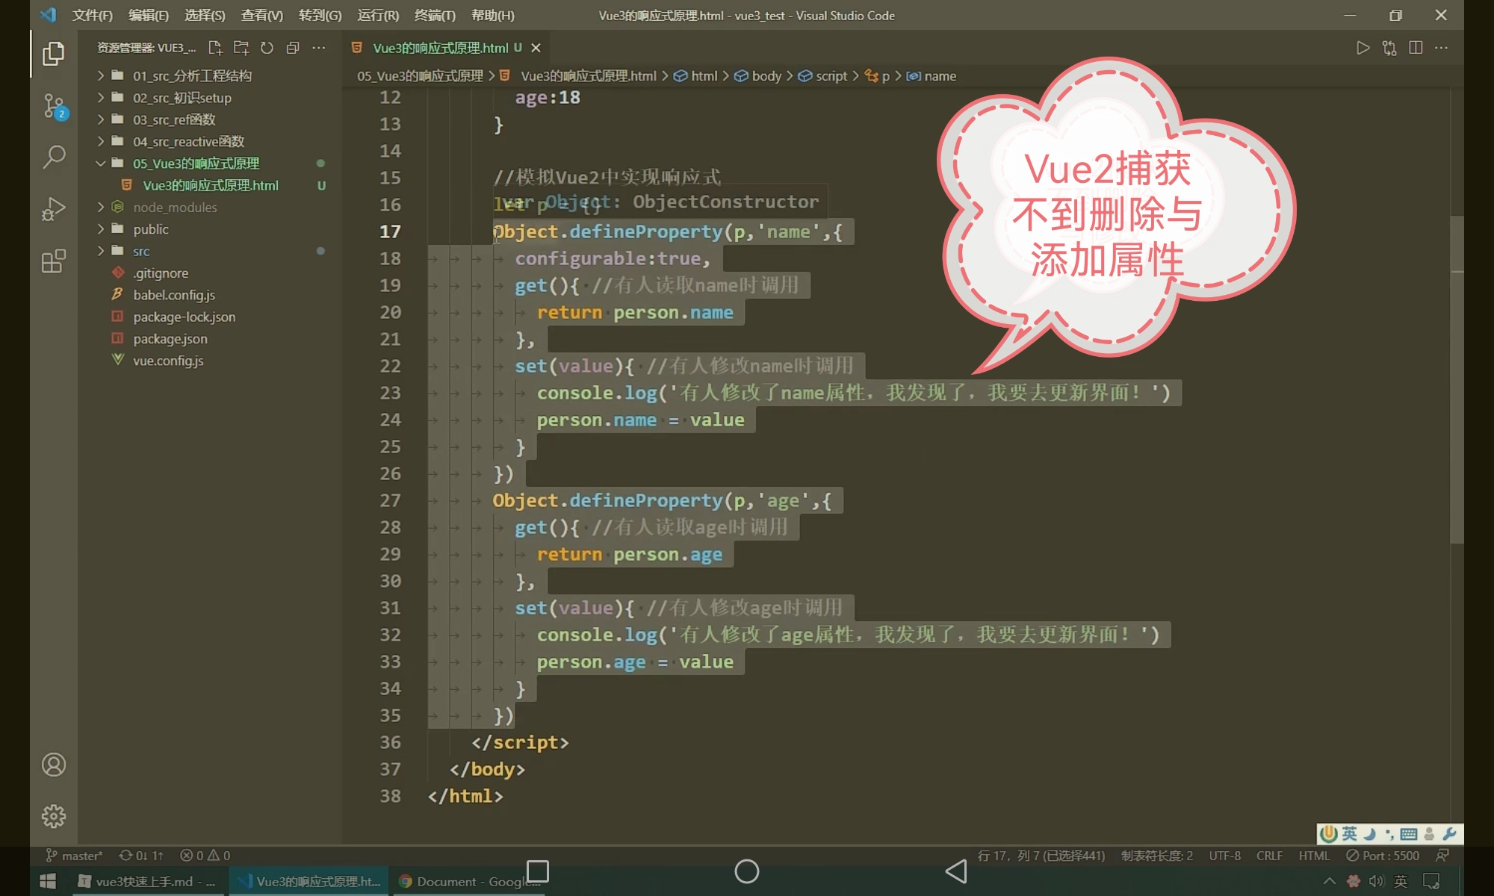Open the 运行(R) menu
The width and height of the screenshot is (1494, 896).
tap(378, 15)
